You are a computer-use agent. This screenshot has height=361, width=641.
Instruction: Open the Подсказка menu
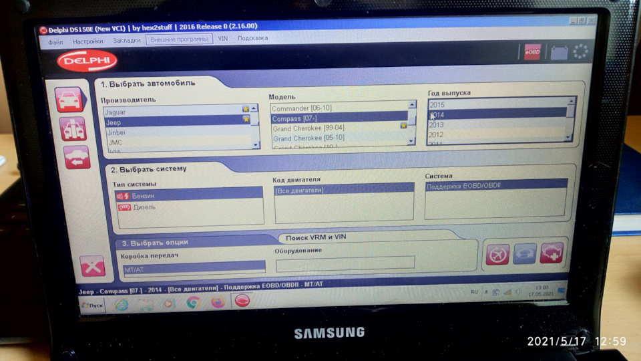[252, 38]
